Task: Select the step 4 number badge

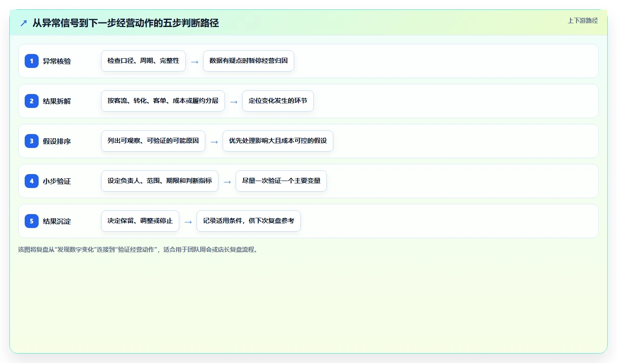Action: [x=32, y=181]
